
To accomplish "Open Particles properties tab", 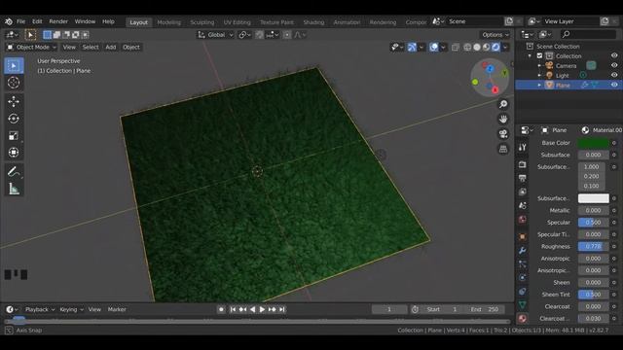I will [523, 263].
